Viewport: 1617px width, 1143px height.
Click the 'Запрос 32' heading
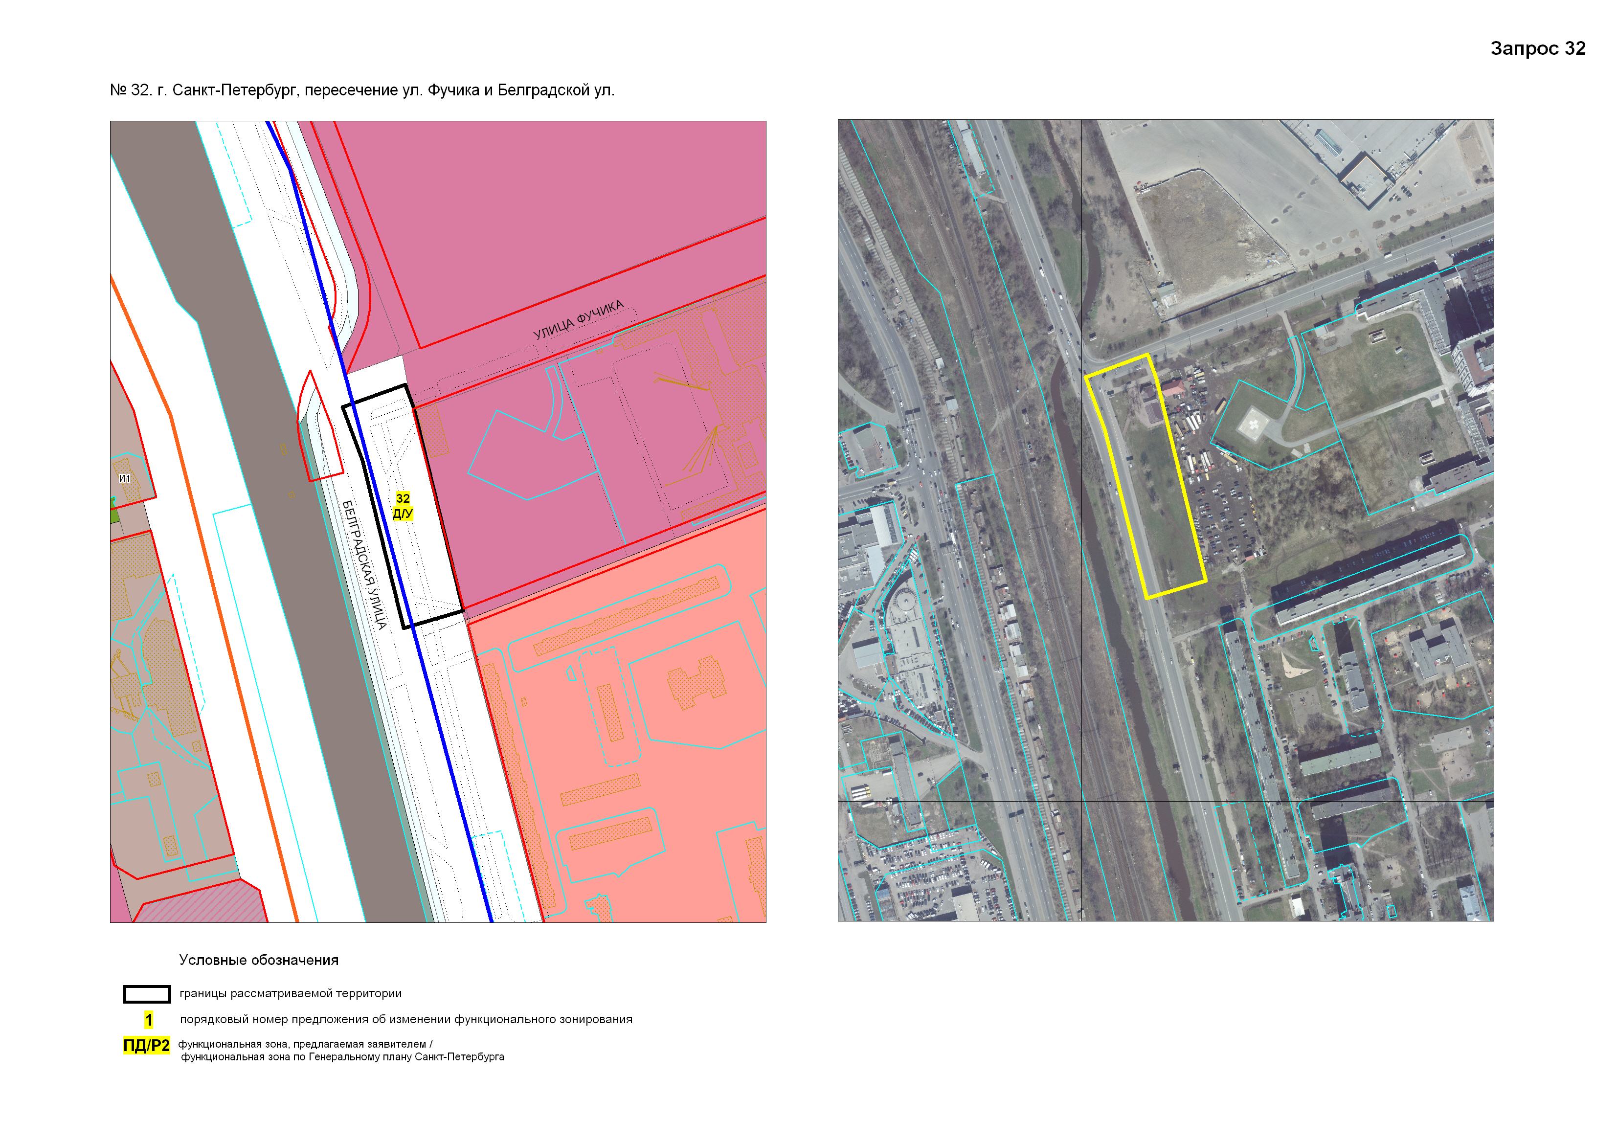coord(1538,48)
